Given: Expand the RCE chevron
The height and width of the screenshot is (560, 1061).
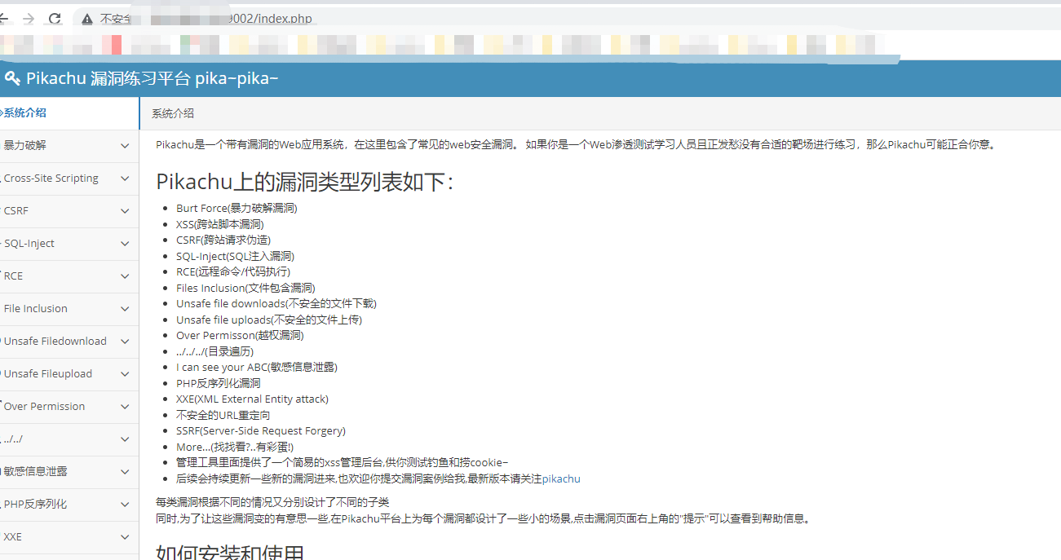Looking at the screenshot, I should click(125, 276).
